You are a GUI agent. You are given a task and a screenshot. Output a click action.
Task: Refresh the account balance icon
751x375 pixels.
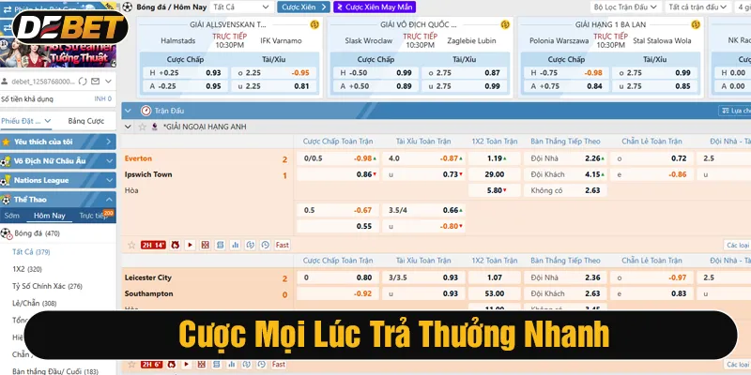(83, 82)
